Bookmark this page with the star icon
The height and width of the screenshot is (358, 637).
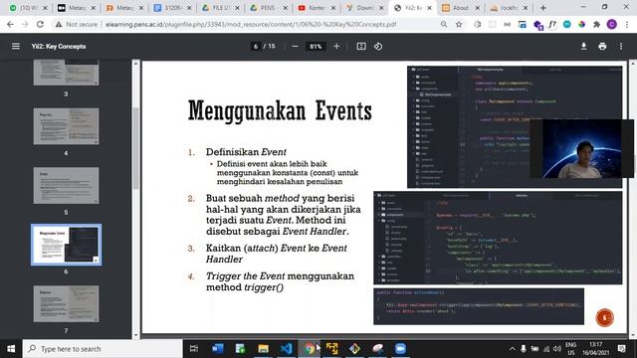[x=459, y=24]
